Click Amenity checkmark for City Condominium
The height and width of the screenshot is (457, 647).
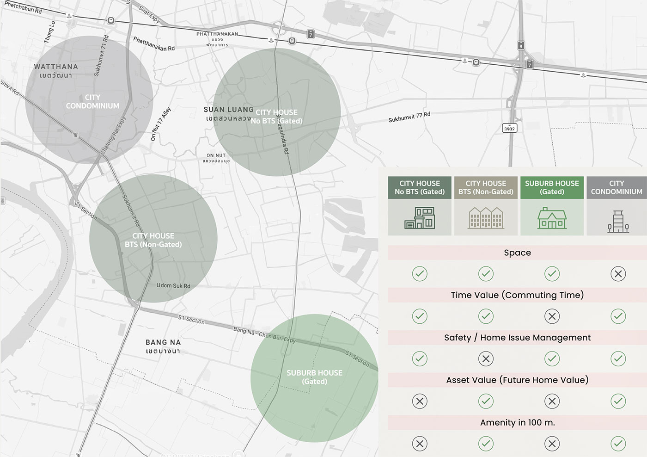coord(618,444)
